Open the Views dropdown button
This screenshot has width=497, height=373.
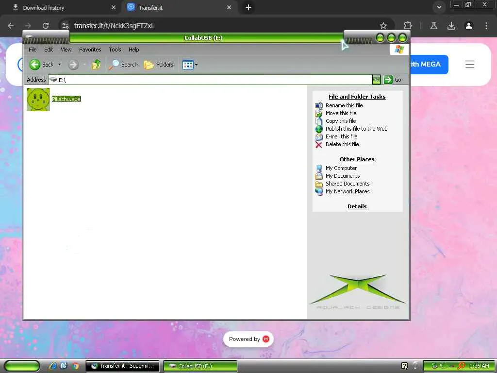[190, 65]
